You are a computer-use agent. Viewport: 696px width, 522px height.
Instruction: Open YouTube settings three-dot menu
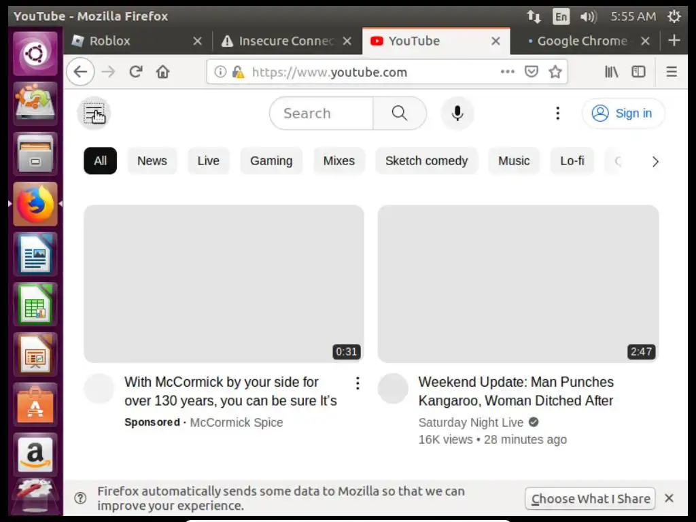(x=557, y=114)
